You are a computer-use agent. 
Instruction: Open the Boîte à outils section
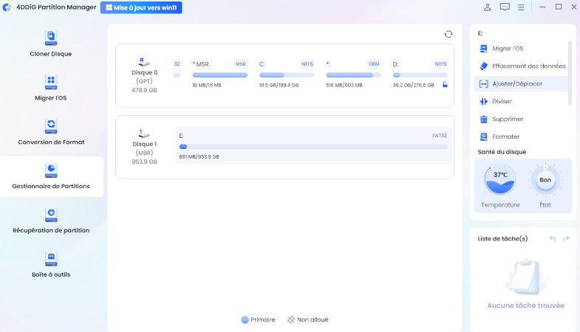pos(51,265)
